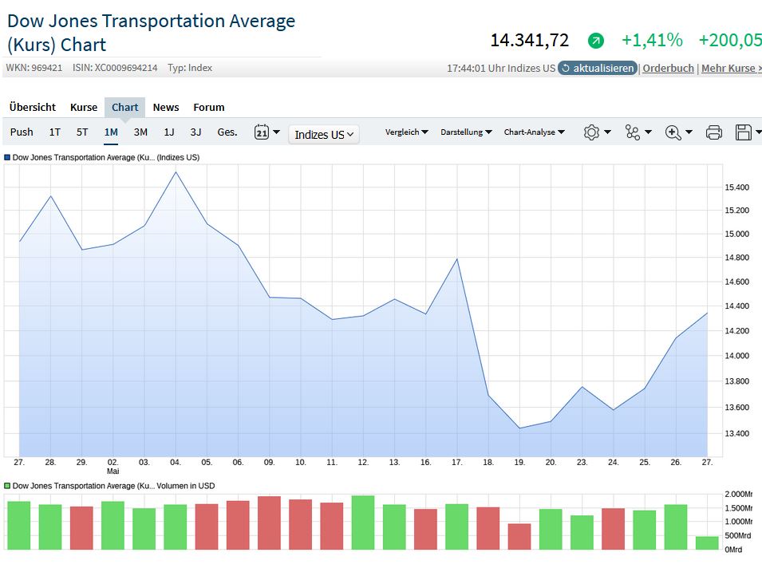The height and width of the screenshot is (568, 762).
Task: Click the 17:44:01 Uhr Indizes US timestamp
Action: pyautogui.click(x=501, y=69)
